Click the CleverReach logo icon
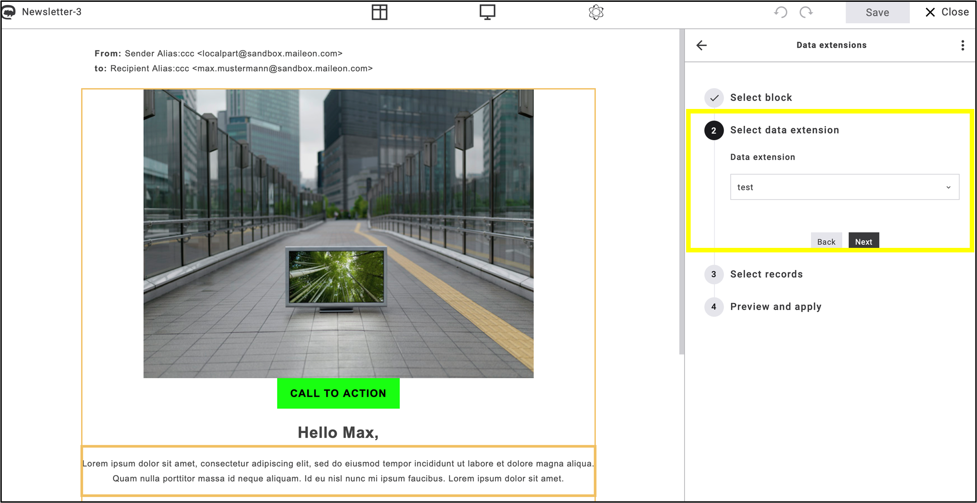977x503 pixels. coord(9,11)
